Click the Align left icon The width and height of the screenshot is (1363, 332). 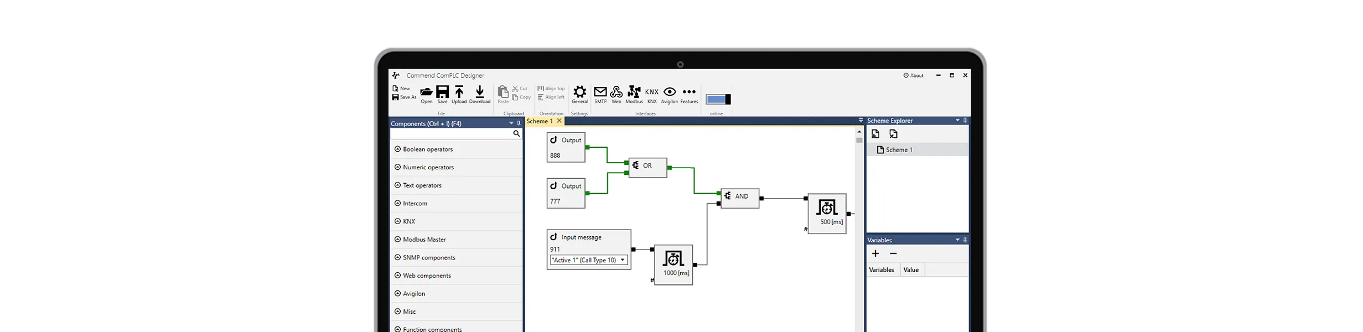point(541,97)
